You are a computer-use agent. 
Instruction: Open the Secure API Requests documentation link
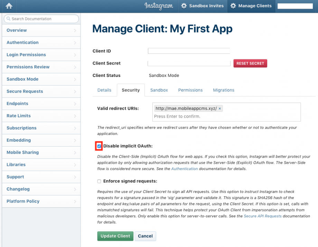263,216
